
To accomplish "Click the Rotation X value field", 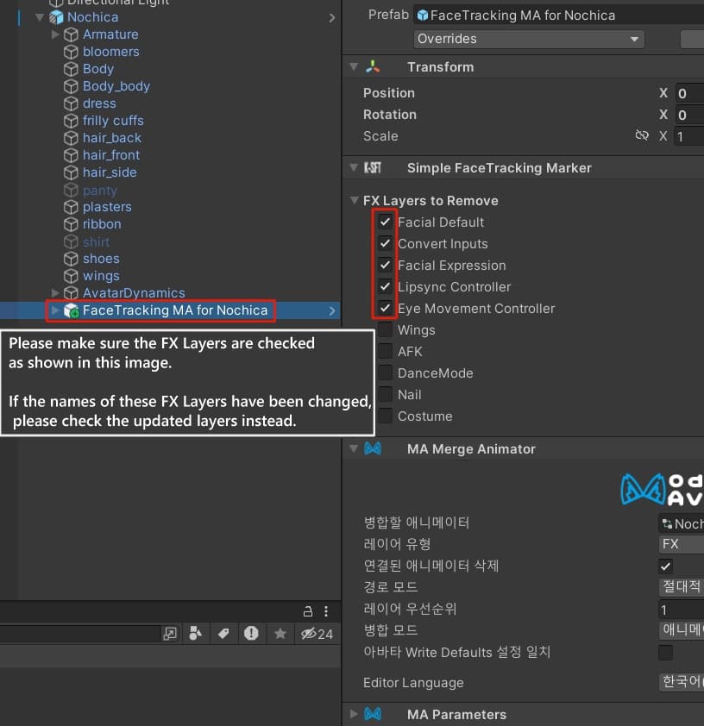I will click(x=689, y=115).
